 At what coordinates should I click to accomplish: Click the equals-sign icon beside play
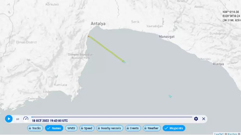tap(18, 119)
